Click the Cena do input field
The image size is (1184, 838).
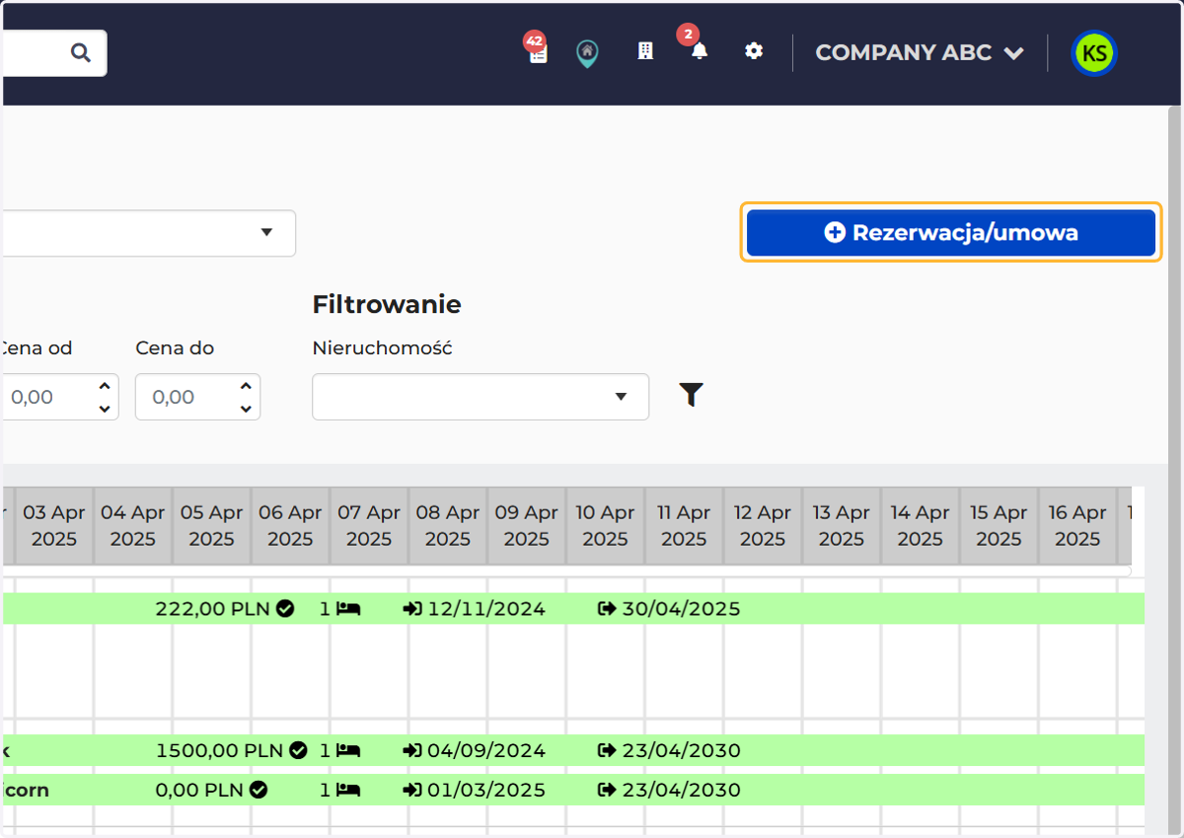pyautogui.click(x=197, y=397)
